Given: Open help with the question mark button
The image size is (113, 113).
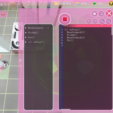Looking at the screenshot, I should point(3,14).
